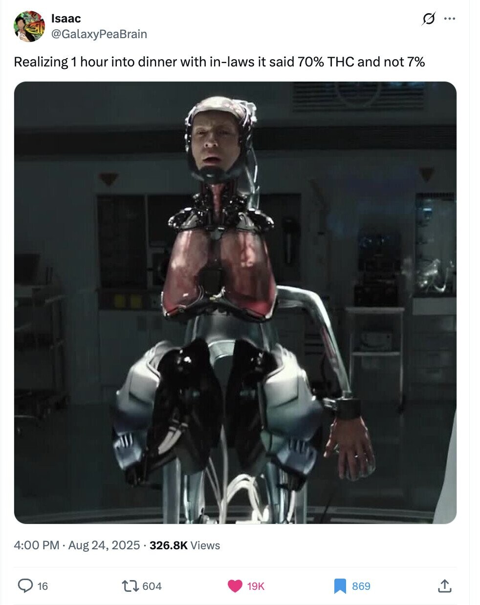Viewport: 480px width, 605px height.
Task: Click the repost count 604
Action: [152, 586]
